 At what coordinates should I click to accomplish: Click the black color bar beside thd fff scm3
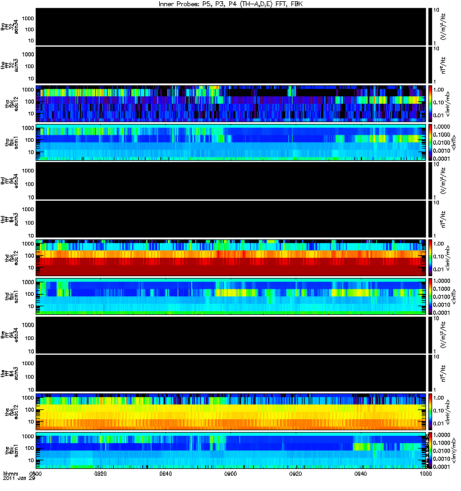tap(430, 220)
